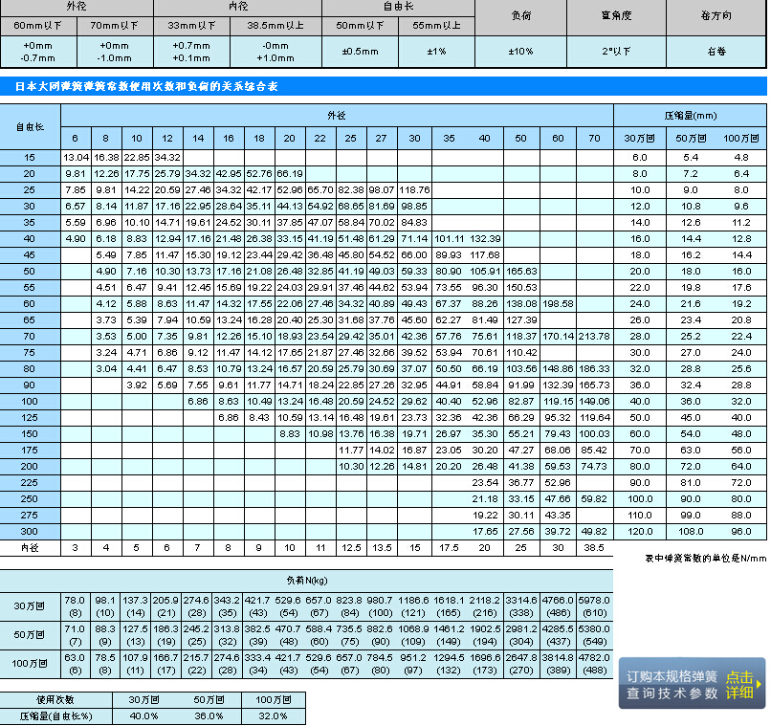Select the 170.14 cell
771x726 pixels.
[558, 336]
